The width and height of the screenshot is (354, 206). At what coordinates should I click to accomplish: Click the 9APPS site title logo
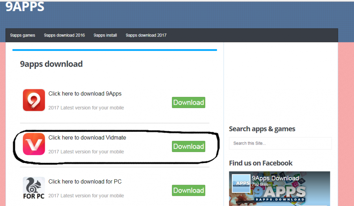25,6
